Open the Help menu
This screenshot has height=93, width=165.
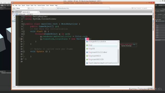[x=56, y=5]
